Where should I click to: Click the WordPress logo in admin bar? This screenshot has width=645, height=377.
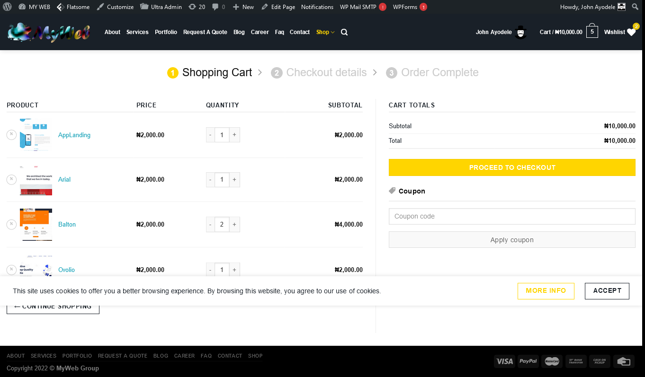7,7
